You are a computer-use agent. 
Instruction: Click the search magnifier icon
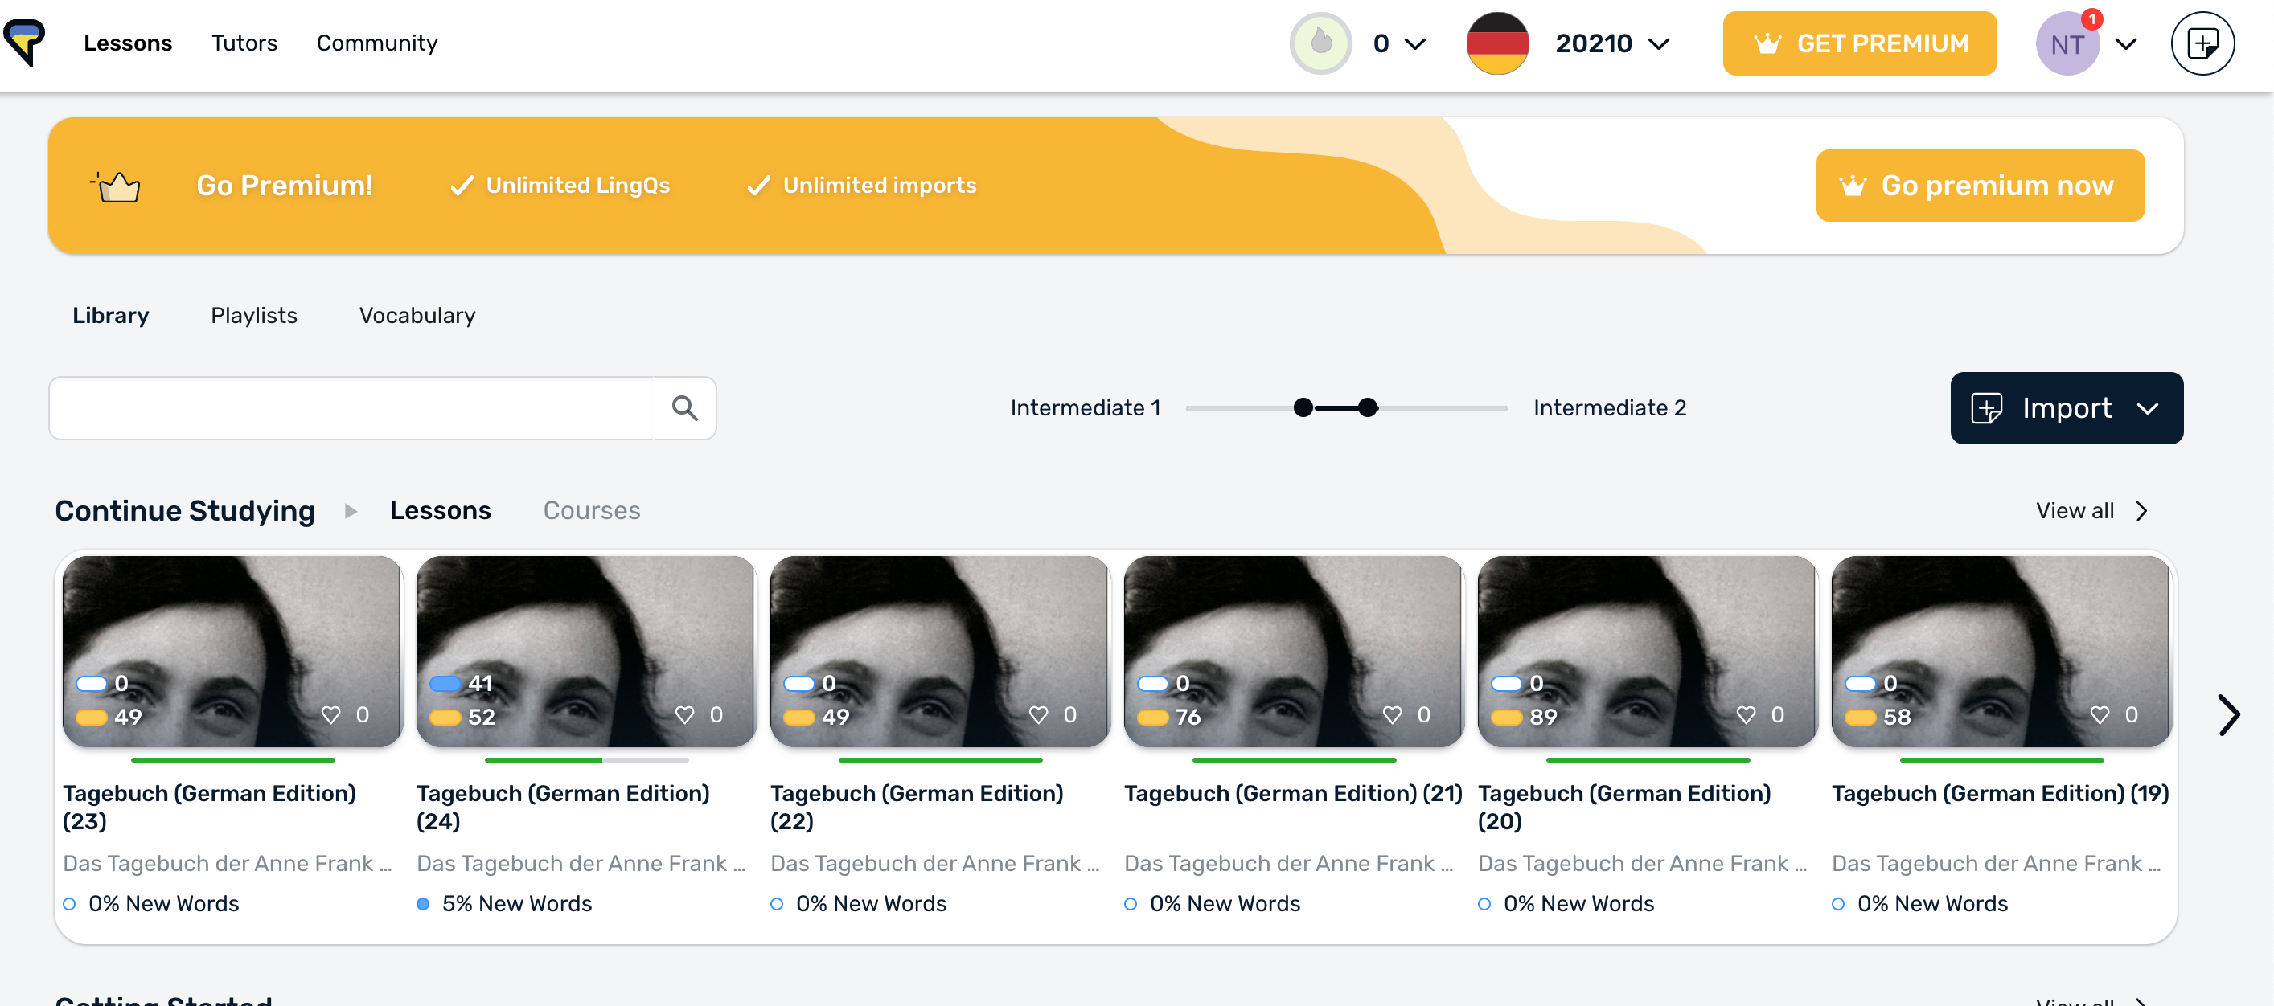(684, 407)
